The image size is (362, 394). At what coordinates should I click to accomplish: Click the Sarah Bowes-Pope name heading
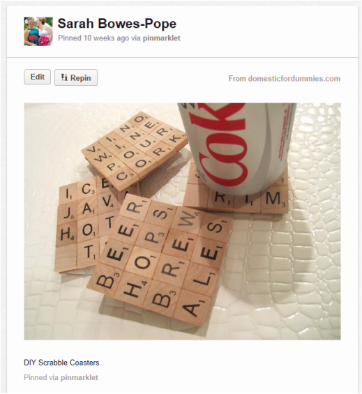click(x=117, y=24)
